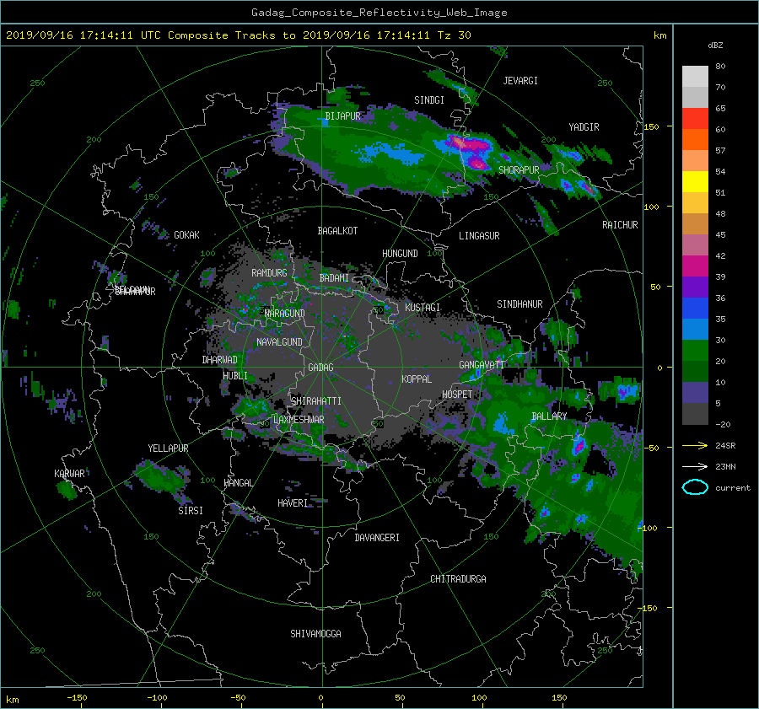Click the KUSTAGI city label
Screen dimensions: 759x709
(423, 308)
